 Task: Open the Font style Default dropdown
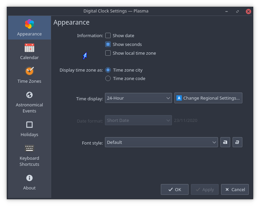(161, 142)
